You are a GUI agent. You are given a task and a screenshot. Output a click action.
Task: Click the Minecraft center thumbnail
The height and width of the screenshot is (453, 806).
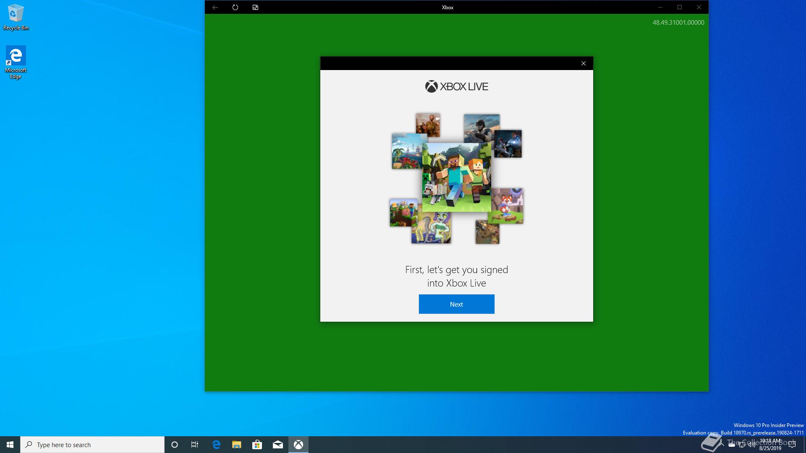[x=456, y=177]
